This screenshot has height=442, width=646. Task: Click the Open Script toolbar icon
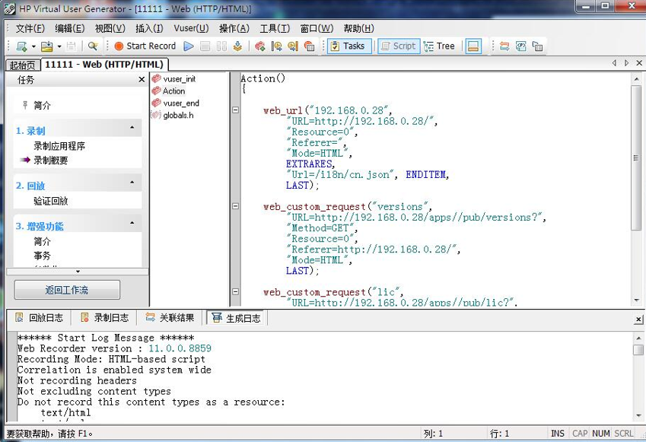(x=47, y=46)
